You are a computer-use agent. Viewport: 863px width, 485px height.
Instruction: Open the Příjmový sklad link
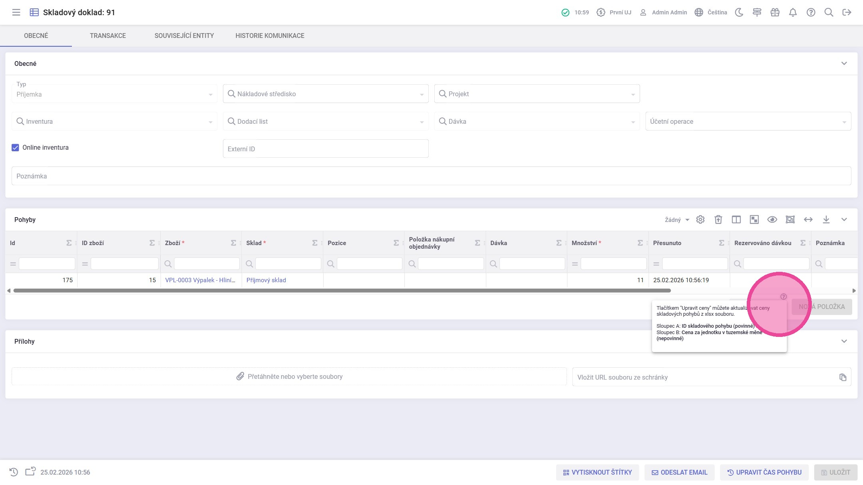pyautogui.click(x=266, y=280)
